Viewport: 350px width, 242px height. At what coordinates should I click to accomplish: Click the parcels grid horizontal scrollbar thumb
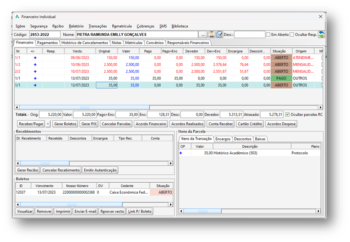point(84,107)
